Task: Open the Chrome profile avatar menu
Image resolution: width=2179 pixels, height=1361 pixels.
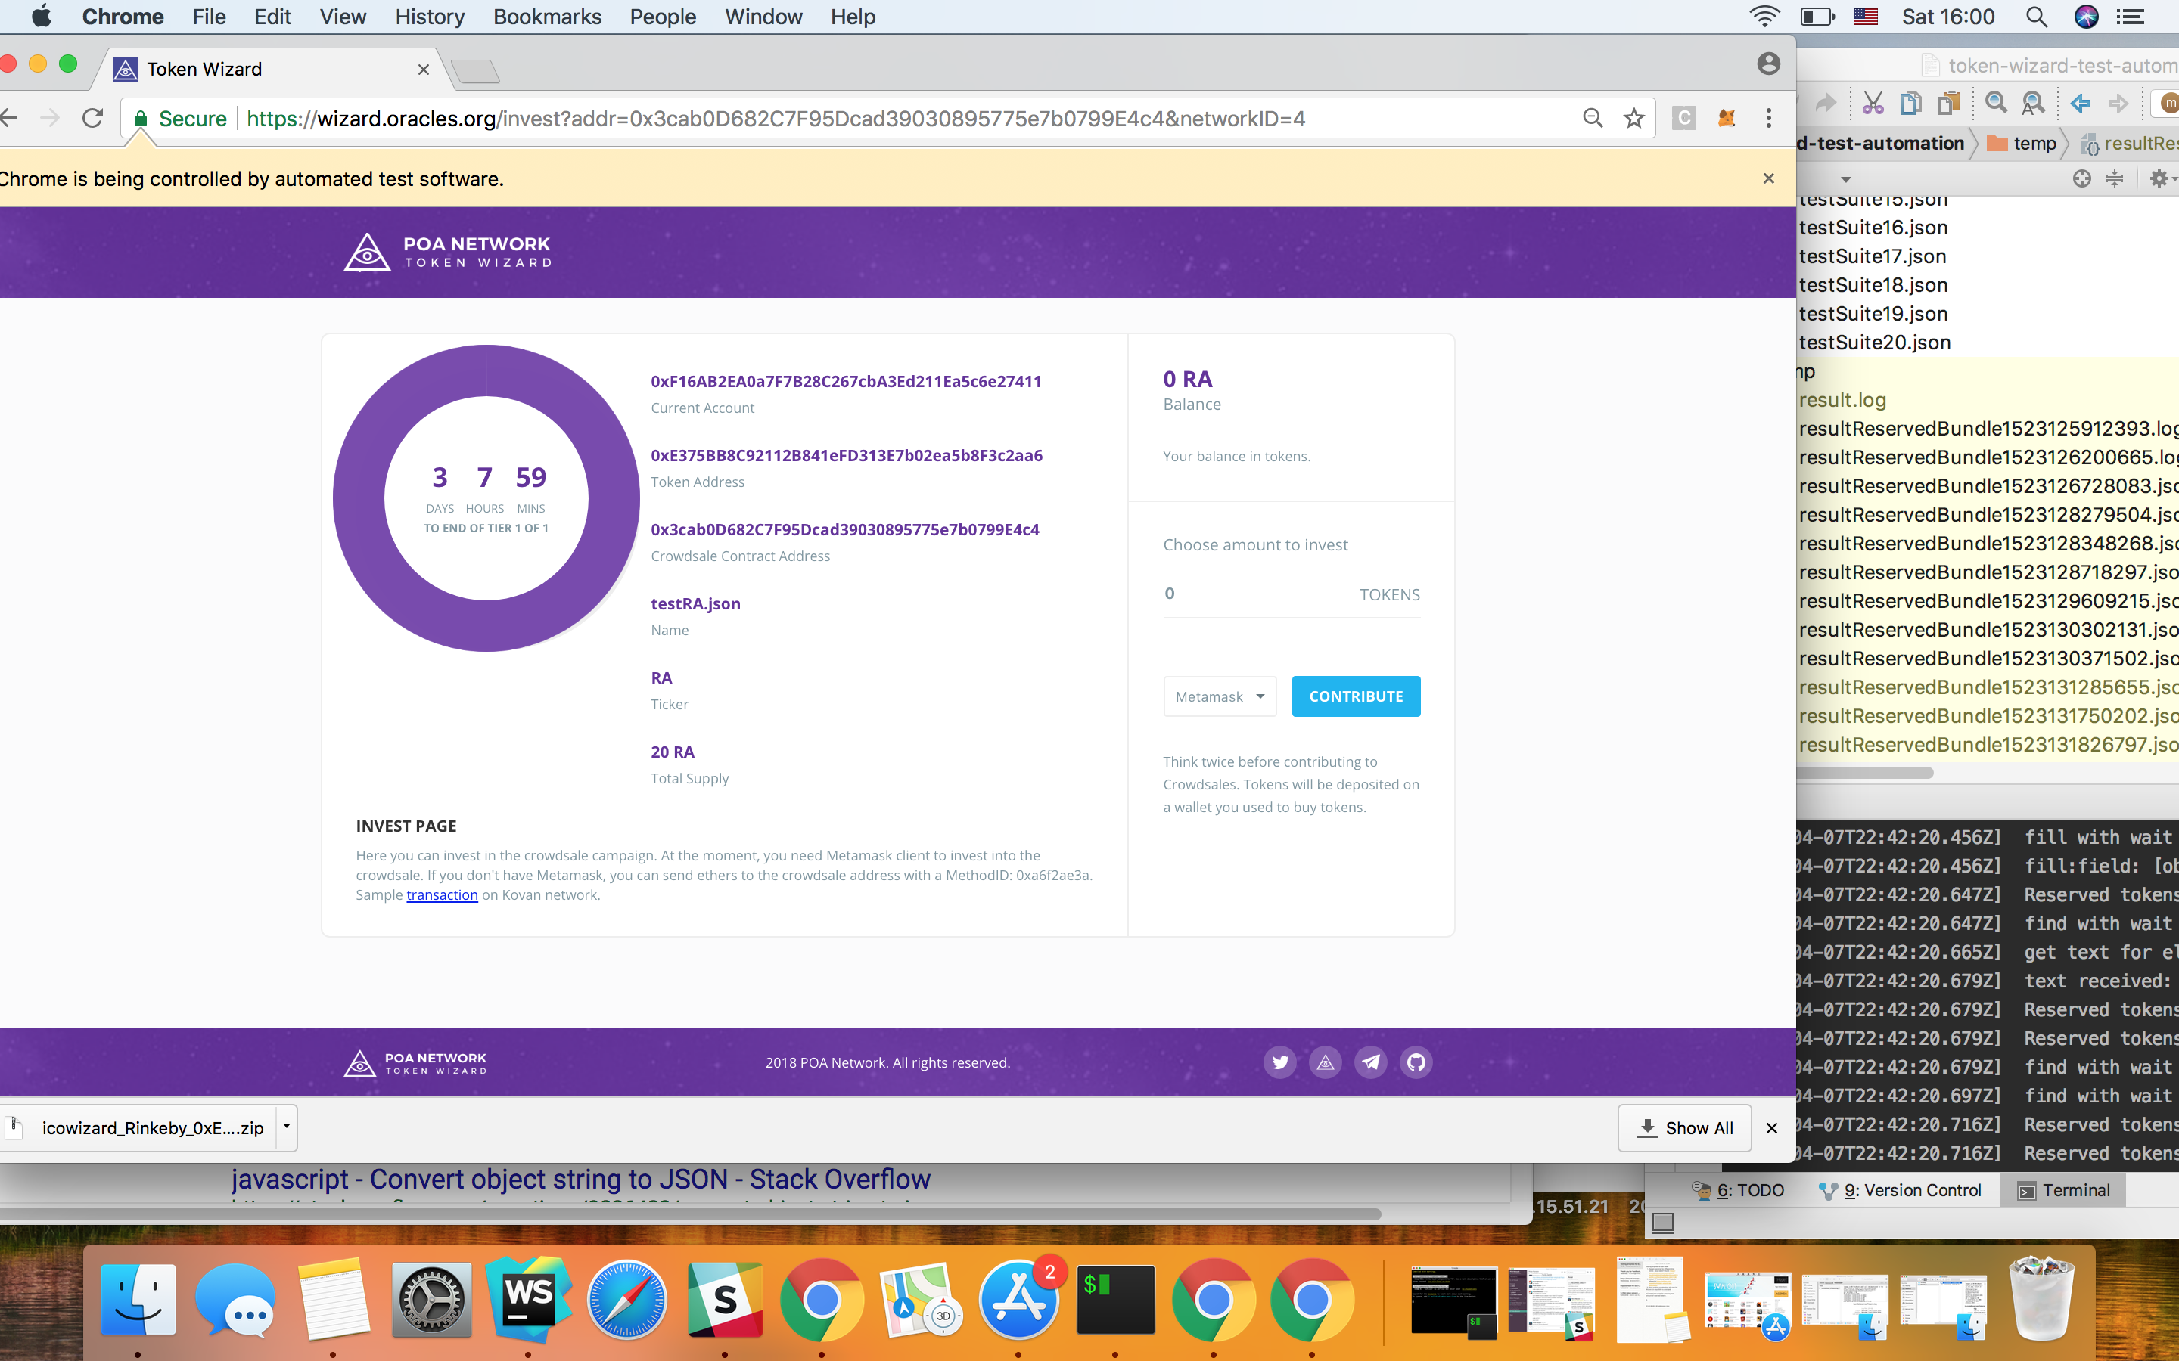Action: pos(1768,64)
